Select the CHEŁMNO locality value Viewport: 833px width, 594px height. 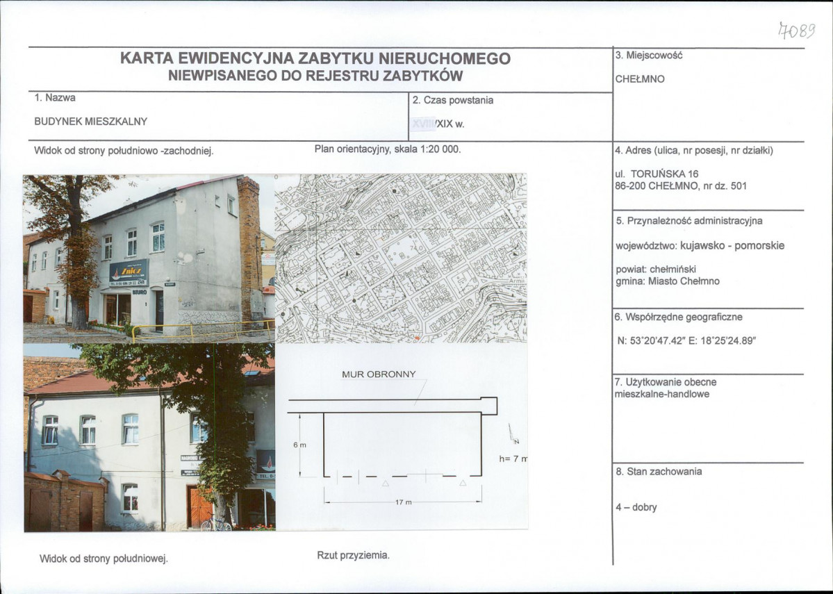[639, 79]
